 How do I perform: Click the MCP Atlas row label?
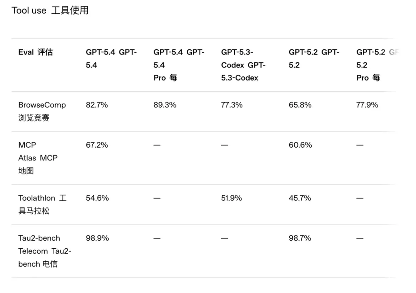coord(37,158)
